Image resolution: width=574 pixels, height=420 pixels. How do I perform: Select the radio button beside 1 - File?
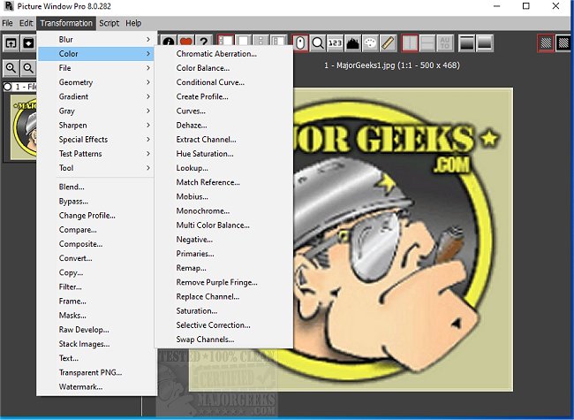(8, 87)
